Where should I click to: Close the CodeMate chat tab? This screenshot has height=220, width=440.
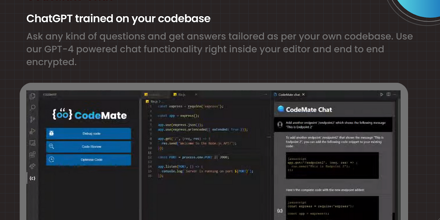pyautogui.click(x=303, y=95)
